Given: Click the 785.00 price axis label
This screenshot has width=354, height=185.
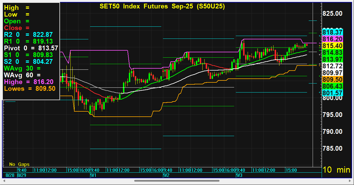Looking at the screenshot, I should point(333,148).
